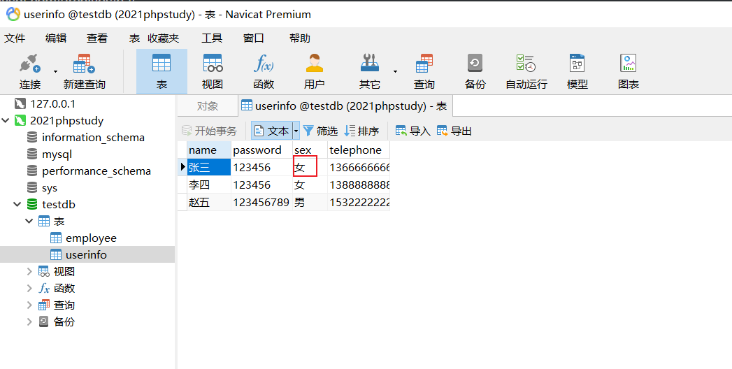Image resolution: width=732 pixels, height=369 pixels.
Task: Click the name column header
Action: (209, 150)
